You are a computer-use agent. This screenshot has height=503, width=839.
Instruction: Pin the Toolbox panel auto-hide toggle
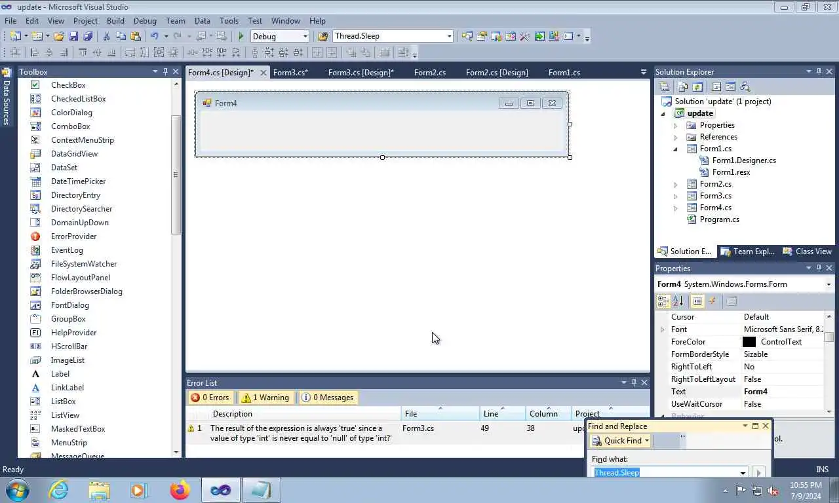pos(165,71)
